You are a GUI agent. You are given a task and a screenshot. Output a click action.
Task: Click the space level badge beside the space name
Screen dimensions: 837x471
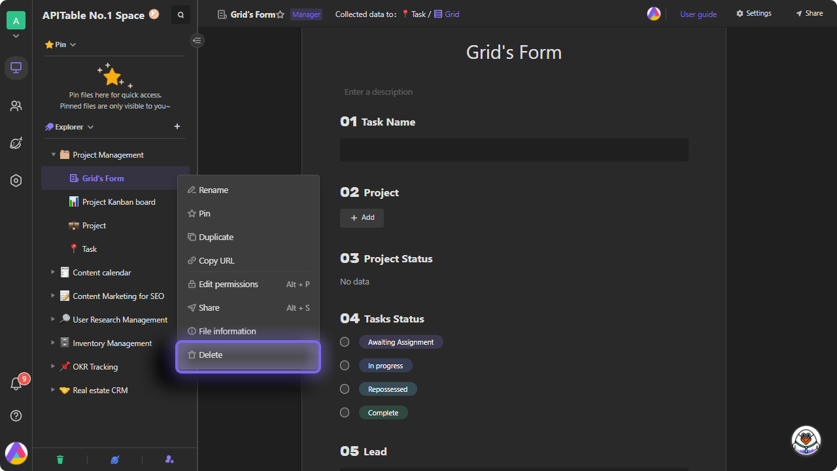154,13
